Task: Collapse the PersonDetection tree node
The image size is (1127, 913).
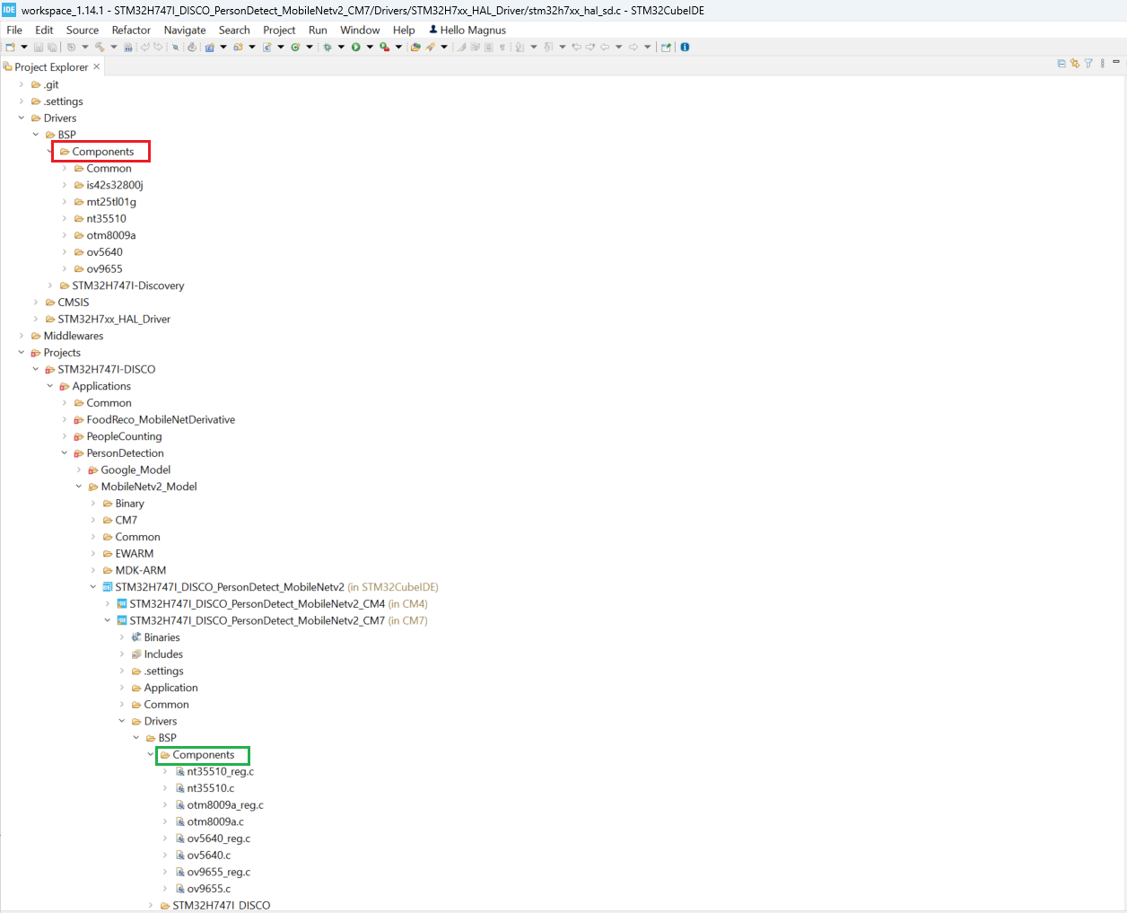Action: tap(64, 452)
